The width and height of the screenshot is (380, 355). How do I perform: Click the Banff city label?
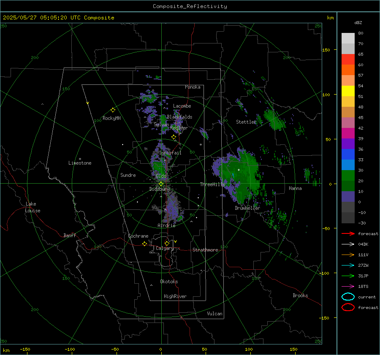pos(70,236)
